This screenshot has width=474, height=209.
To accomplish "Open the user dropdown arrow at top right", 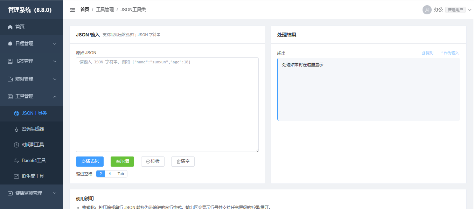I will (x=469, y=10).
